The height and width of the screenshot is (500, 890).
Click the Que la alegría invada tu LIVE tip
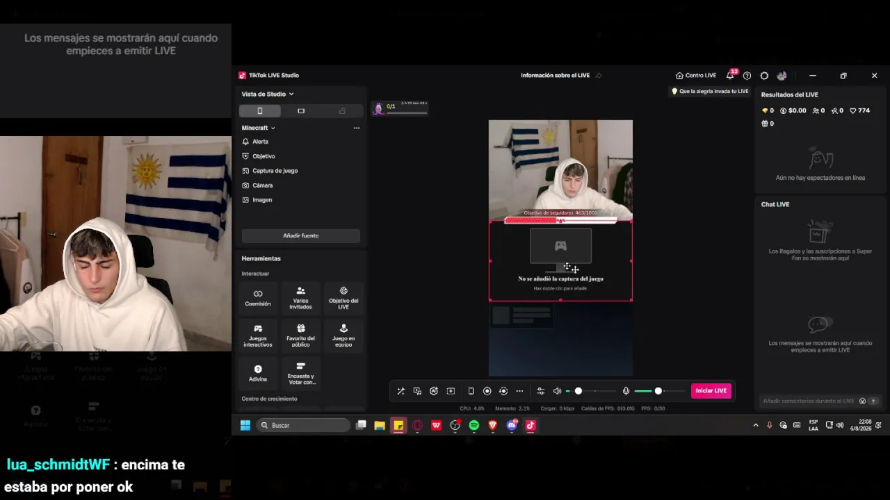coord(710,92)
